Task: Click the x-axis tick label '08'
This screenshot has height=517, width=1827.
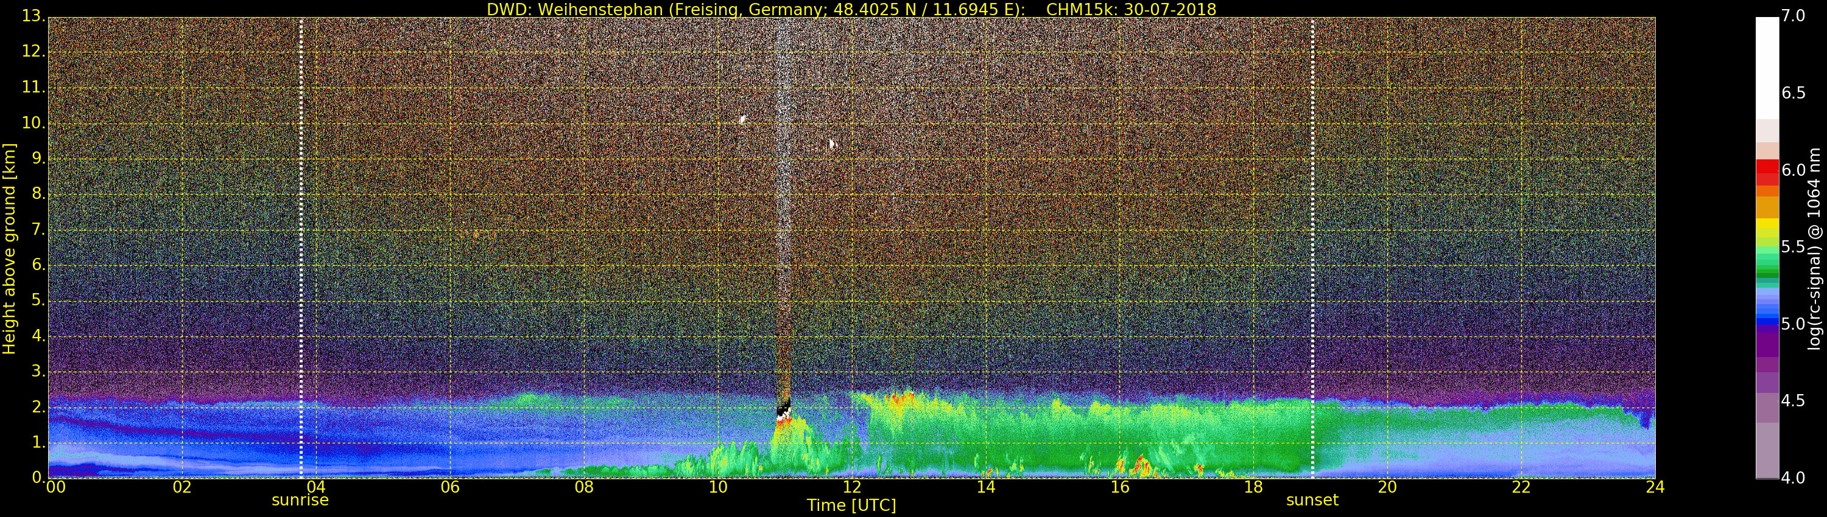Action: pos(583,487)
